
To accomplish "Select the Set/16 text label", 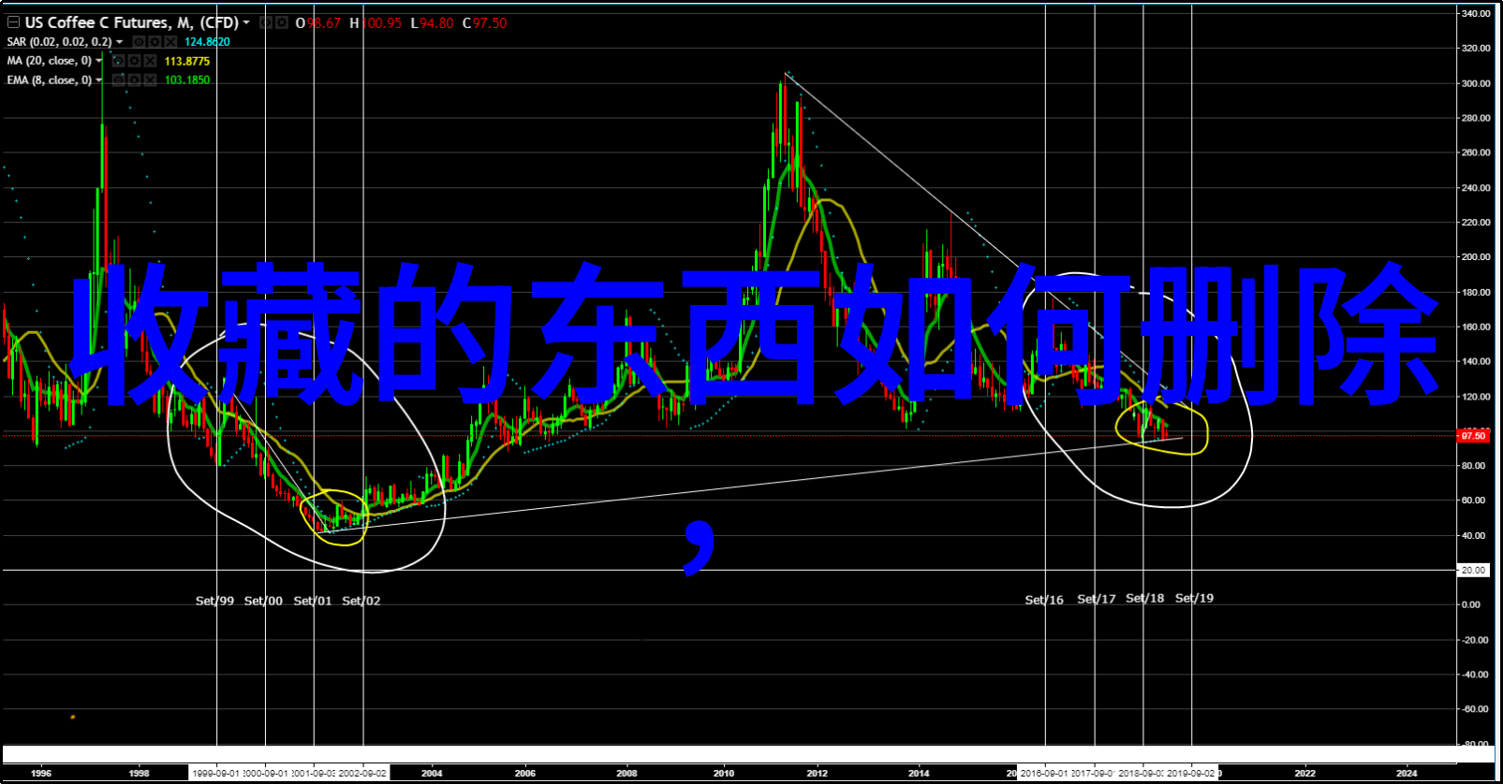I will pos(1044,600).
